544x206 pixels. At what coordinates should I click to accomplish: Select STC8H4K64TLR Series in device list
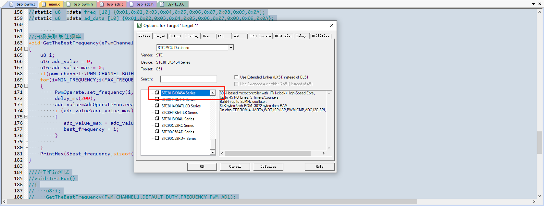pos(179,113)
